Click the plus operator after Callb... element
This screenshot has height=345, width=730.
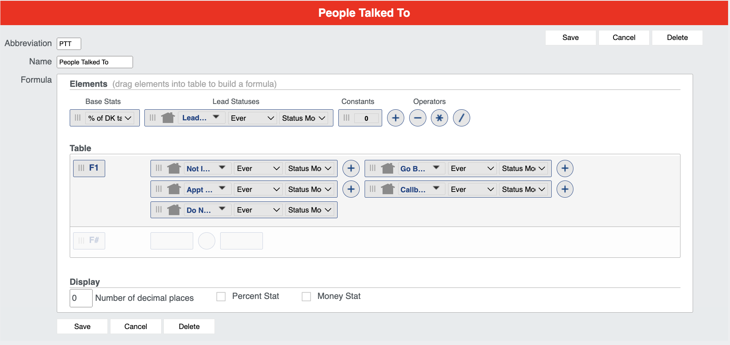pyautogui.click(x=565, y=189)
